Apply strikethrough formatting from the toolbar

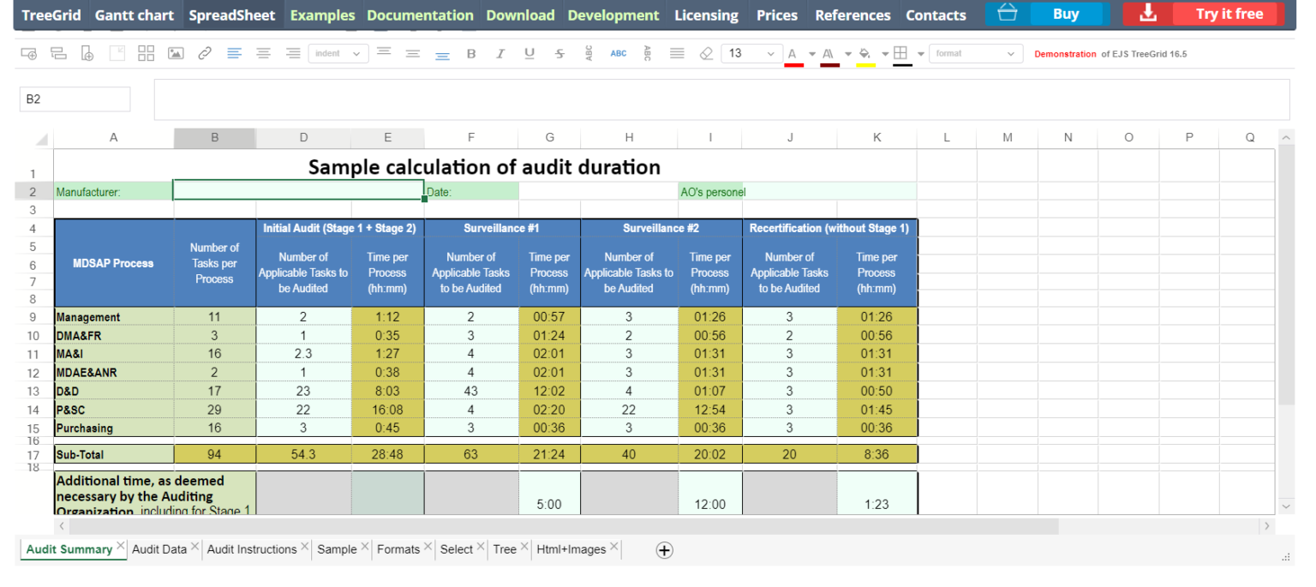(x=559, y=52)
